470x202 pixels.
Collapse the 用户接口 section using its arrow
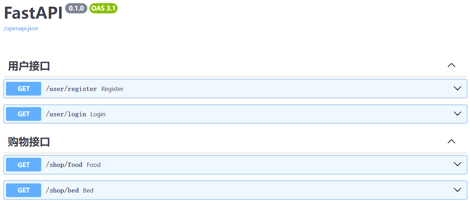(x=451, y=65)
